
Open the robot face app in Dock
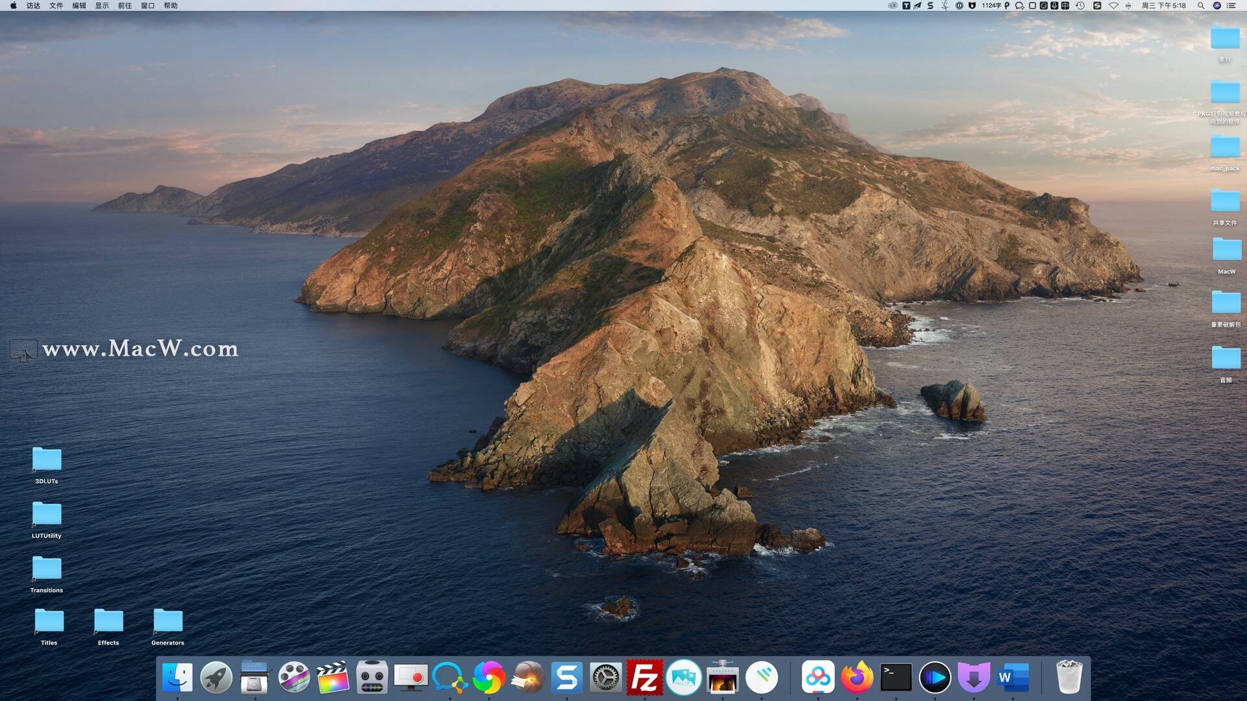click(x=372, y=678)
